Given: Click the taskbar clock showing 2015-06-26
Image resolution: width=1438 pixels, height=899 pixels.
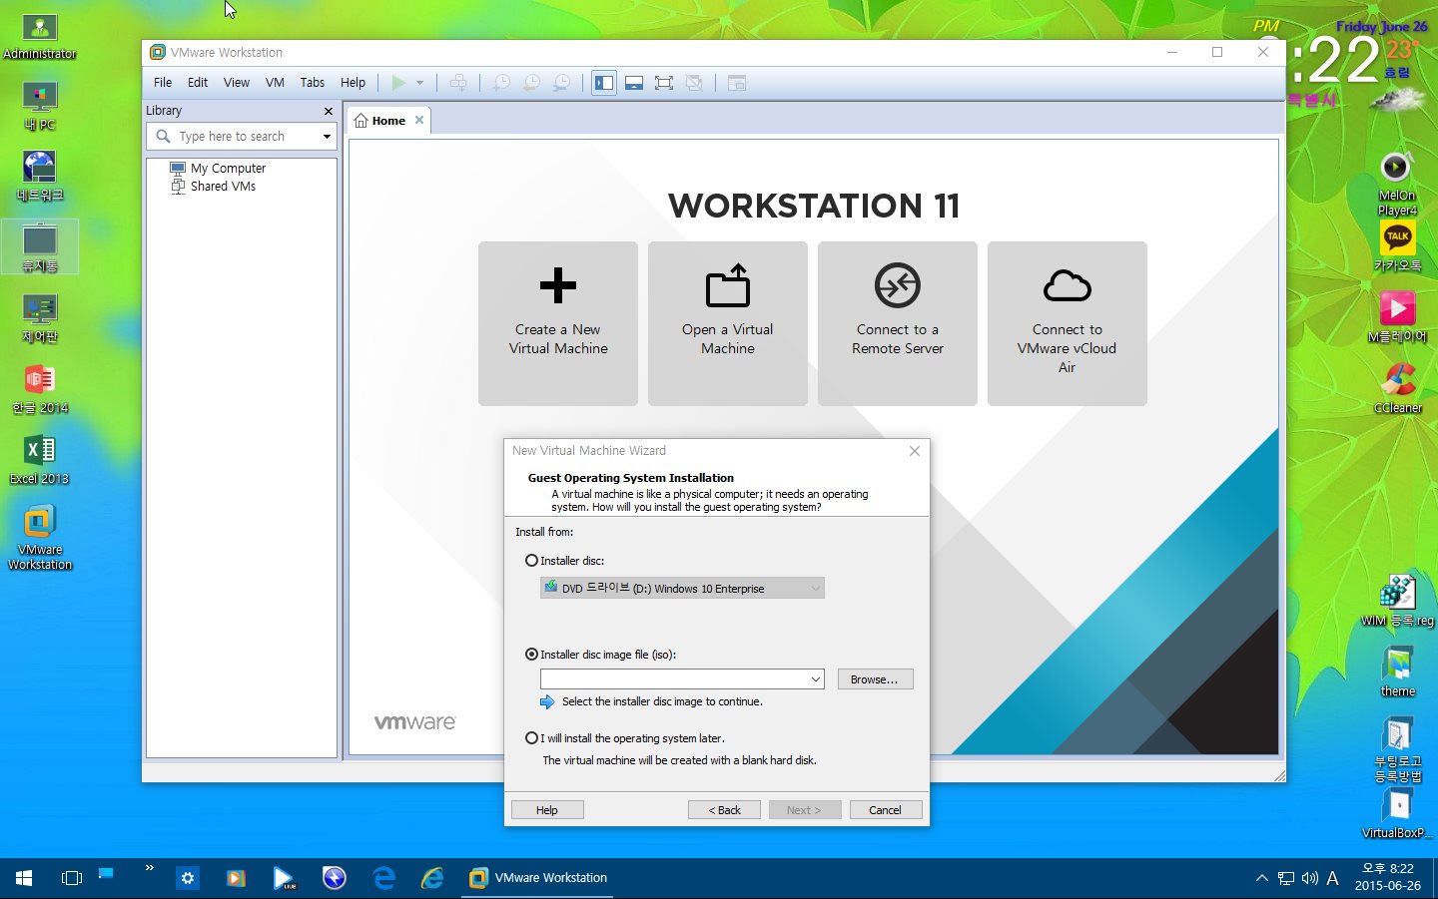Looking at the screenshot, I should (x=1388, y=877).
